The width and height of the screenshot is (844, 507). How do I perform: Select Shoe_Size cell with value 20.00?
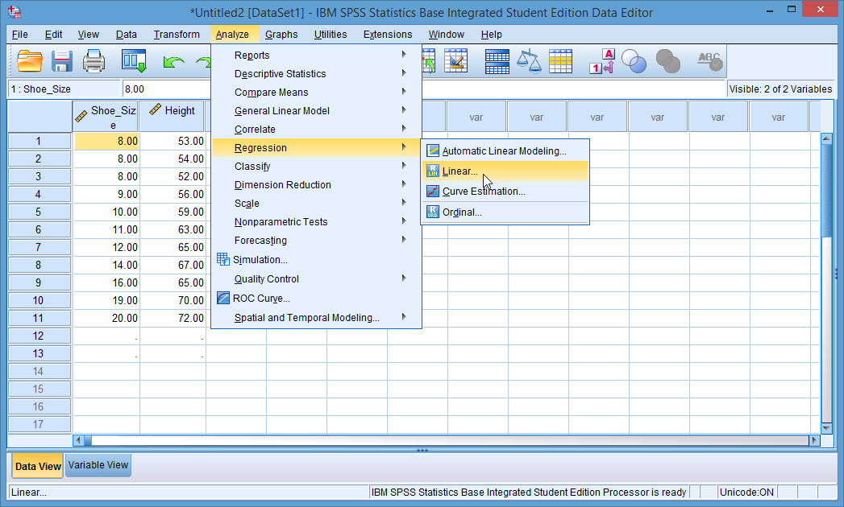[x=106, y=318]
